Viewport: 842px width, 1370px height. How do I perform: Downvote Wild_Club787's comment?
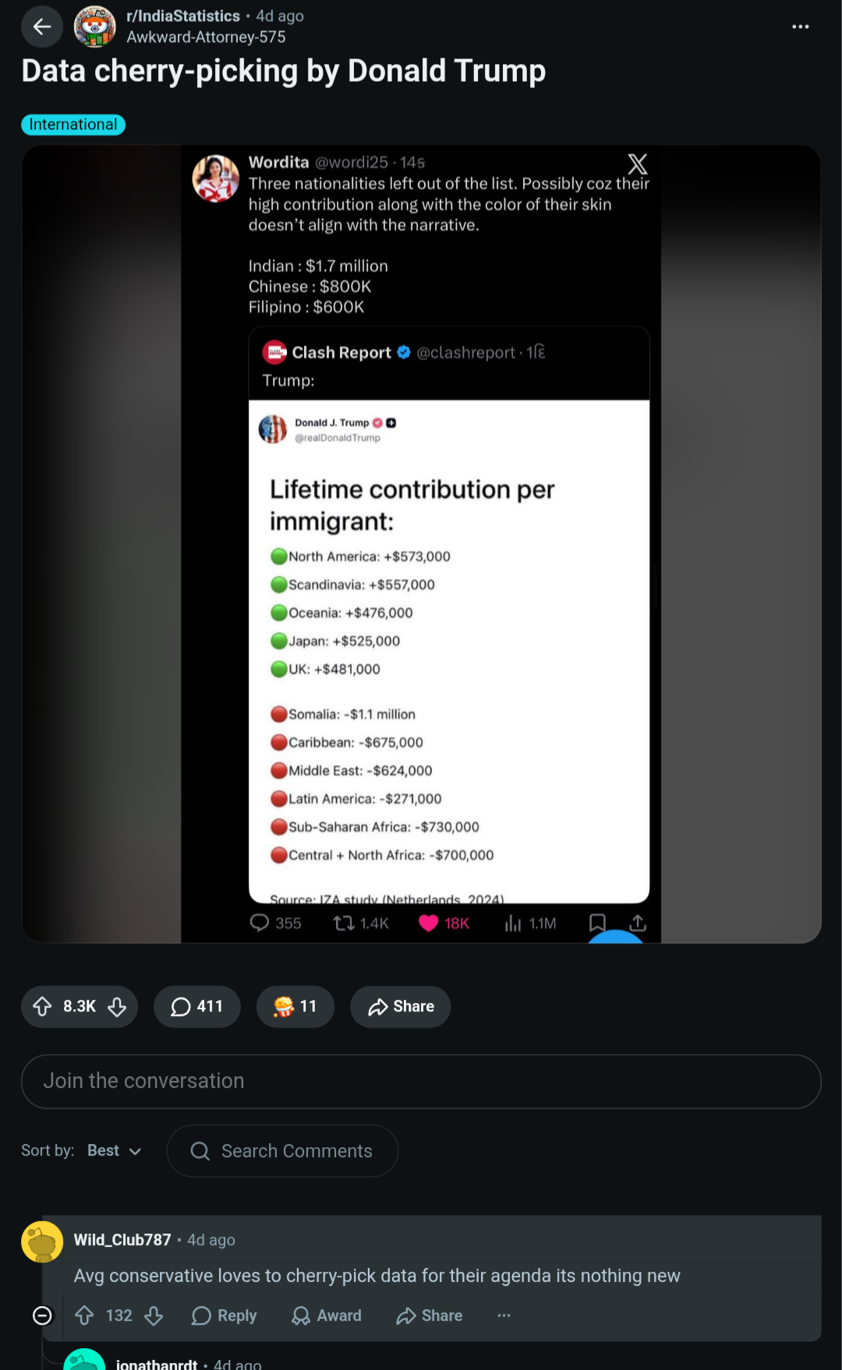[x=154, y=1315]
